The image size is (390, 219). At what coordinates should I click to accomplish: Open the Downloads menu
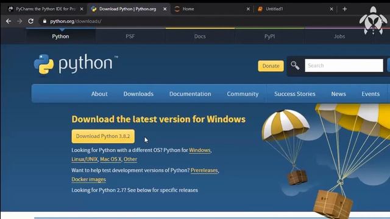tap(138, 94)
